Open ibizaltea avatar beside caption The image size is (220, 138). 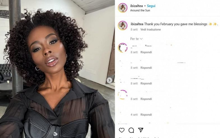pyautogui.click(x=123, y=26)
